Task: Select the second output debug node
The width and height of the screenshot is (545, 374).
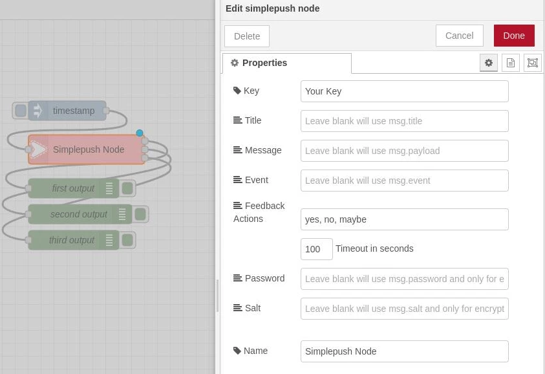Action: click(x=79, y=214)
